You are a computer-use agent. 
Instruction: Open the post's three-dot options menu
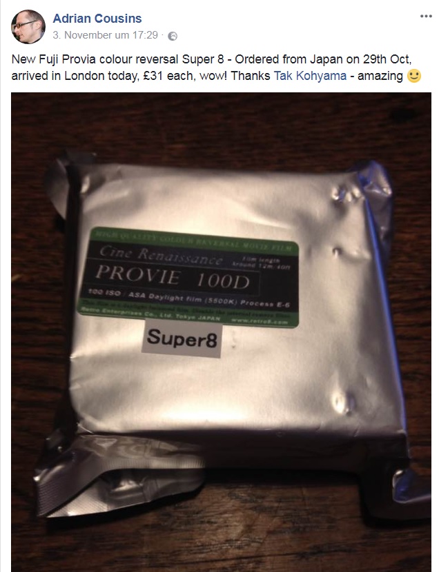(x=425, y=16)
